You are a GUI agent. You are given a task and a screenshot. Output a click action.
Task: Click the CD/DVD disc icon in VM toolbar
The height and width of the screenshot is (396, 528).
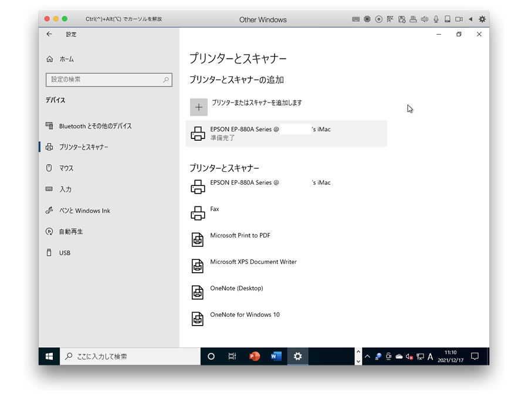(378, 19)
